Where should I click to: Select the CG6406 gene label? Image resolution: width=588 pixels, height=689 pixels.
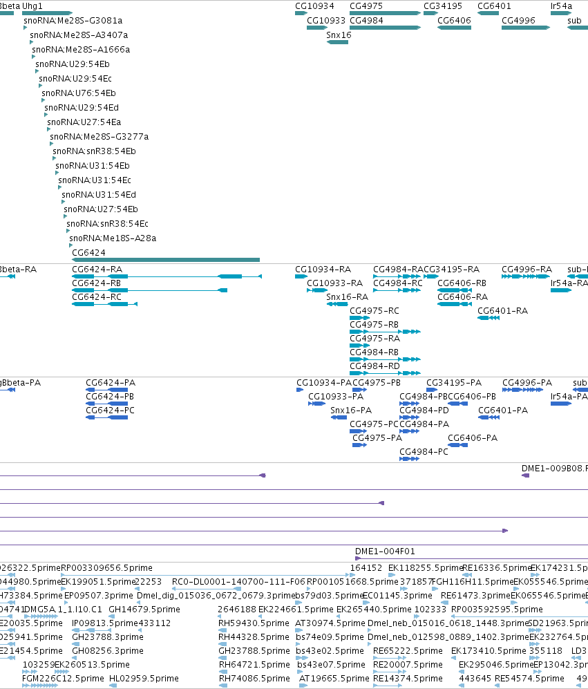[455, 21]
